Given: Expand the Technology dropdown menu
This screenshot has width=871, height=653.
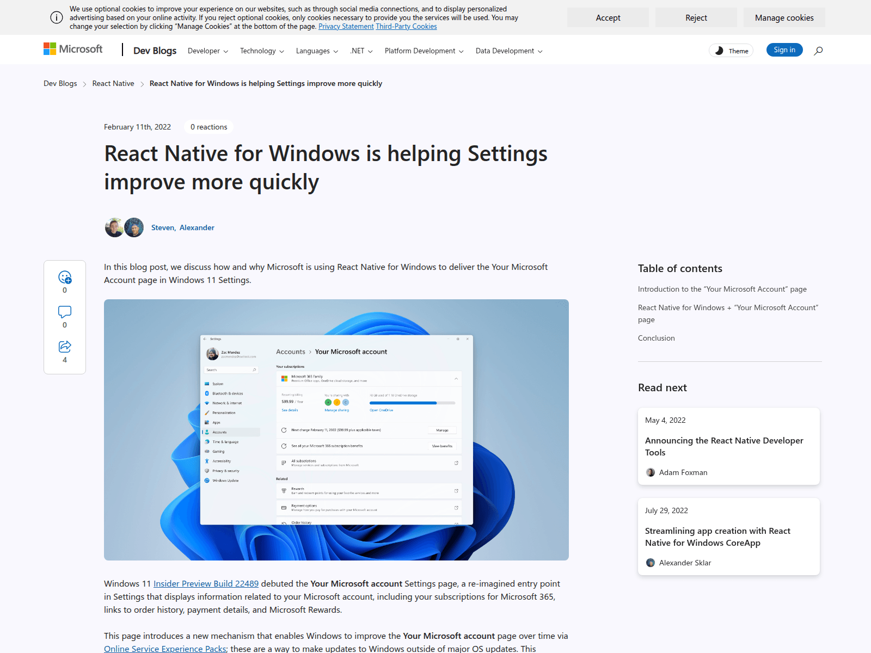Looking at the screenshot, I should (262, 51).
